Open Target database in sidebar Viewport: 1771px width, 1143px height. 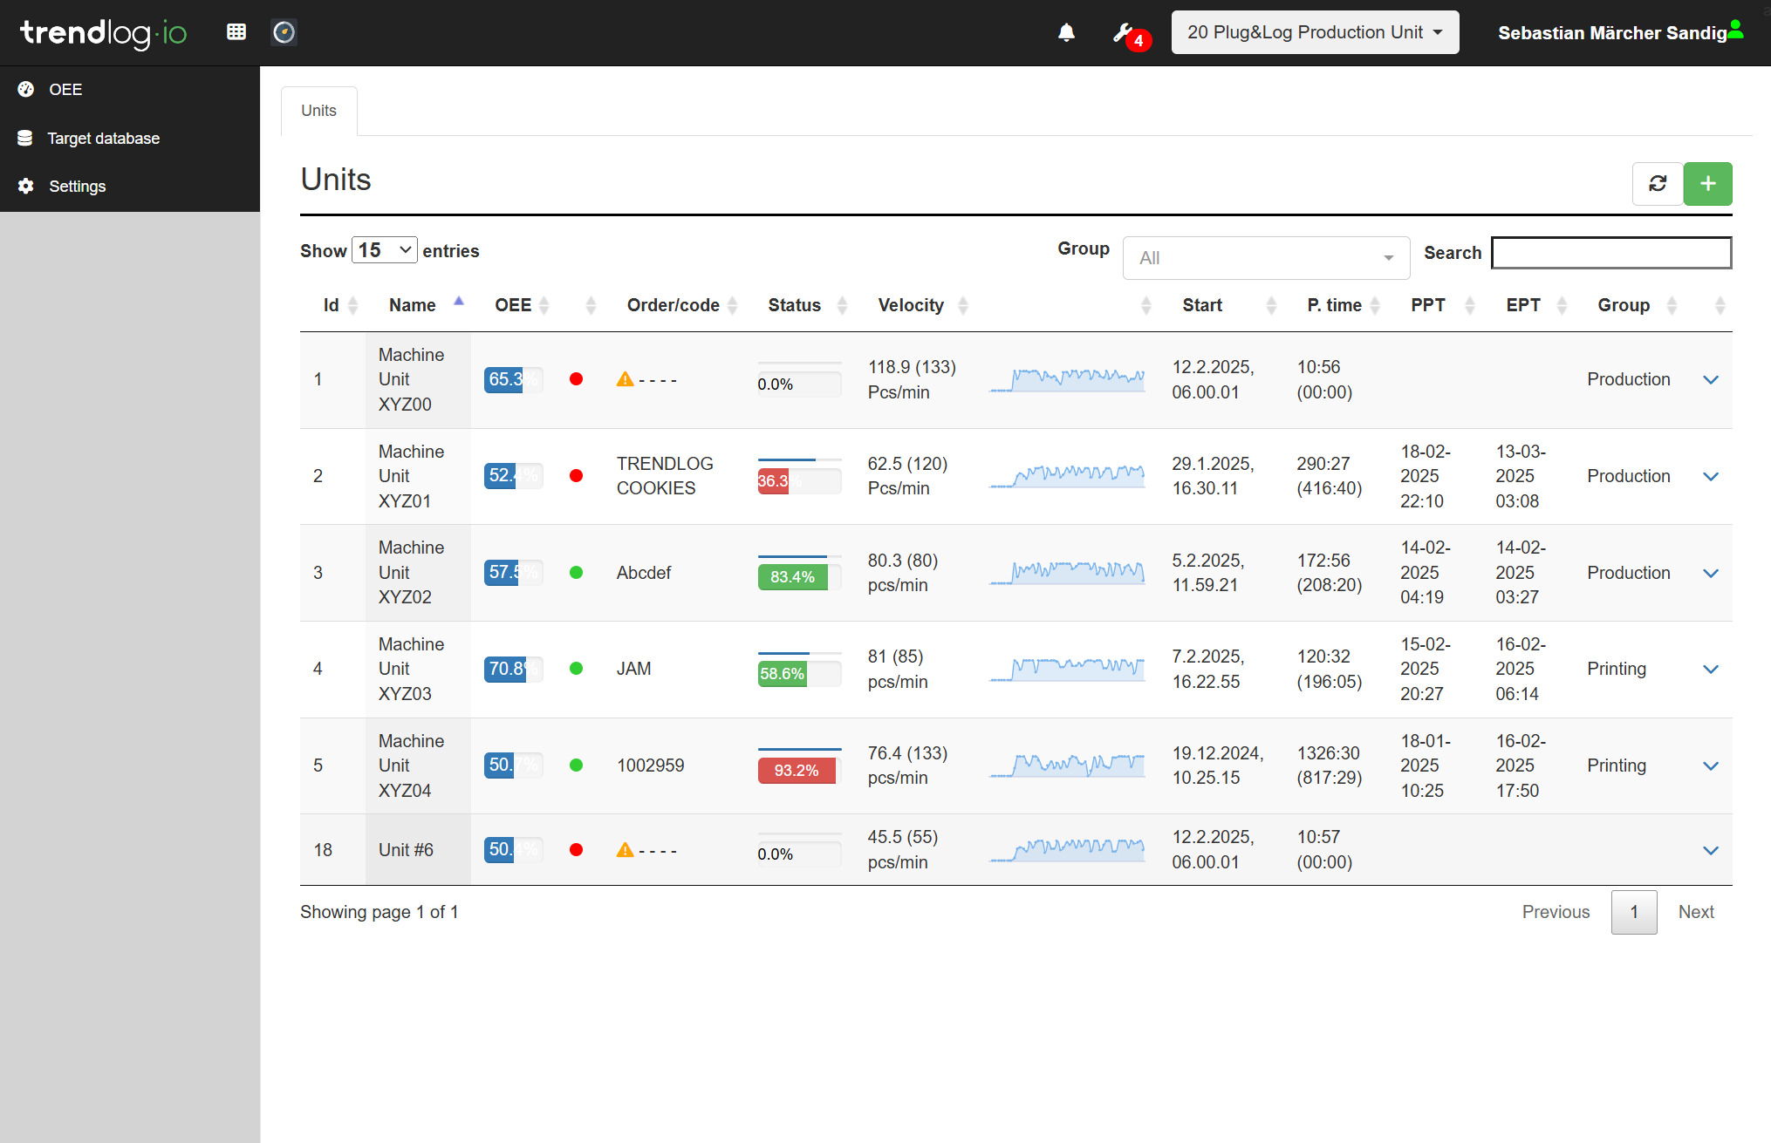tap(103, 139)
